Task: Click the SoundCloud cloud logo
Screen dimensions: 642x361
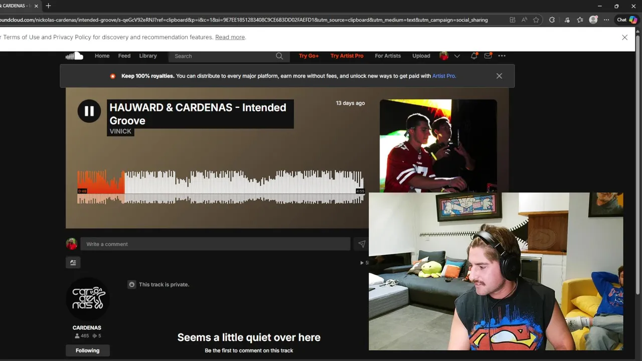Action: (74, 56)
